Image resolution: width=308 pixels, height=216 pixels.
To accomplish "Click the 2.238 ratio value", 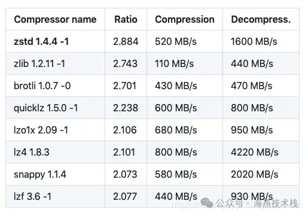I will tap(126, 108).
